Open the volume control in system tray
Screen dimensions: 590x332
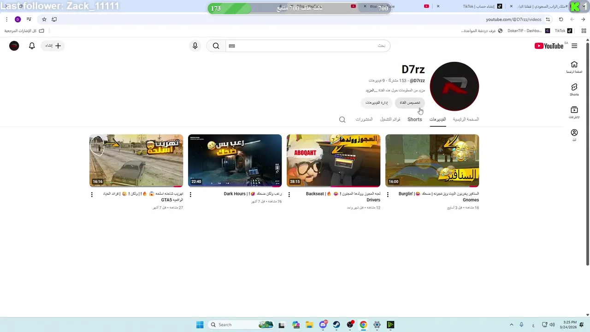point(552,325)
